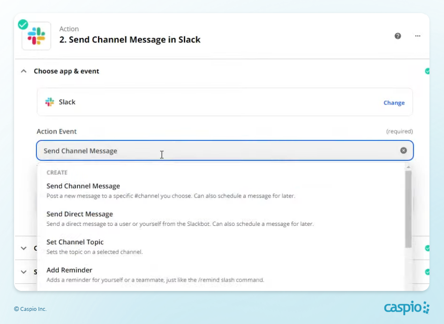The width and height of the screenshot is (444, 324).
Task: Clear the Action Event field with X icon
Action: point(403,151)
